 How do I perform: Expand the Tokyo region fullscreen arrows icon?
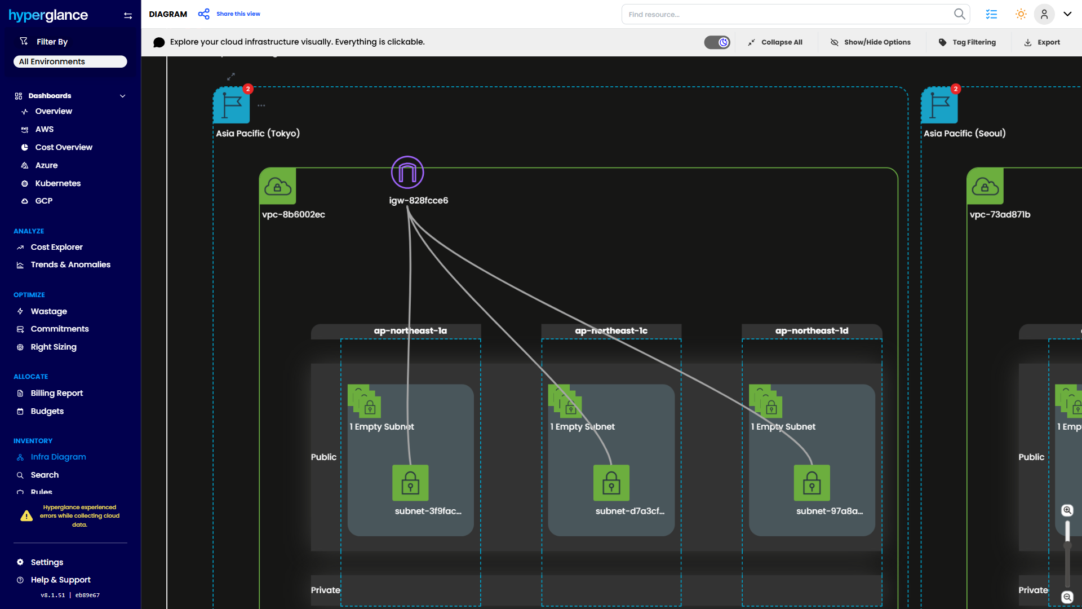(230, 76)
